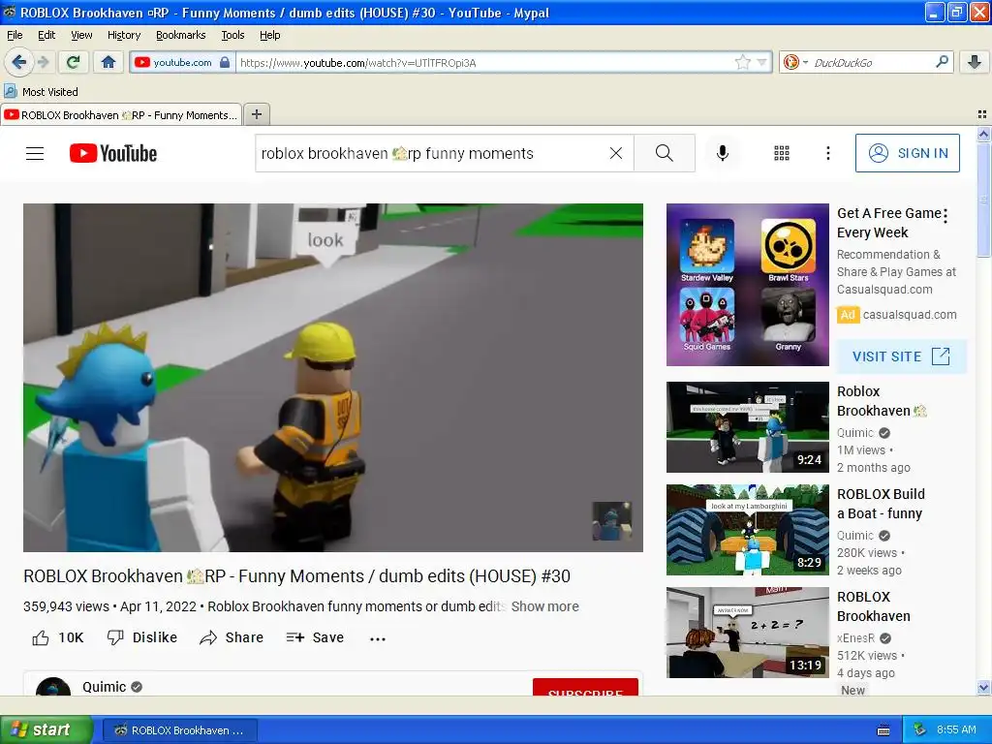
Task: Reload the page with the refresh icon
Action: pyautogui.click(x=74, y=62)
